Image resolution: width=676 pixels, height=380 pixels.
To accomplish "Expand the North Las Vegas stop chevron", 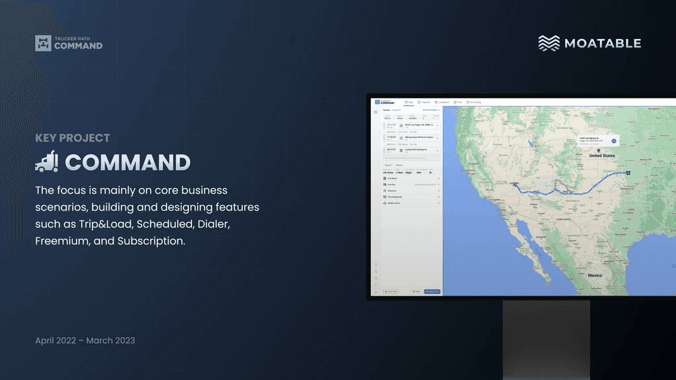I will coord(438,125).
